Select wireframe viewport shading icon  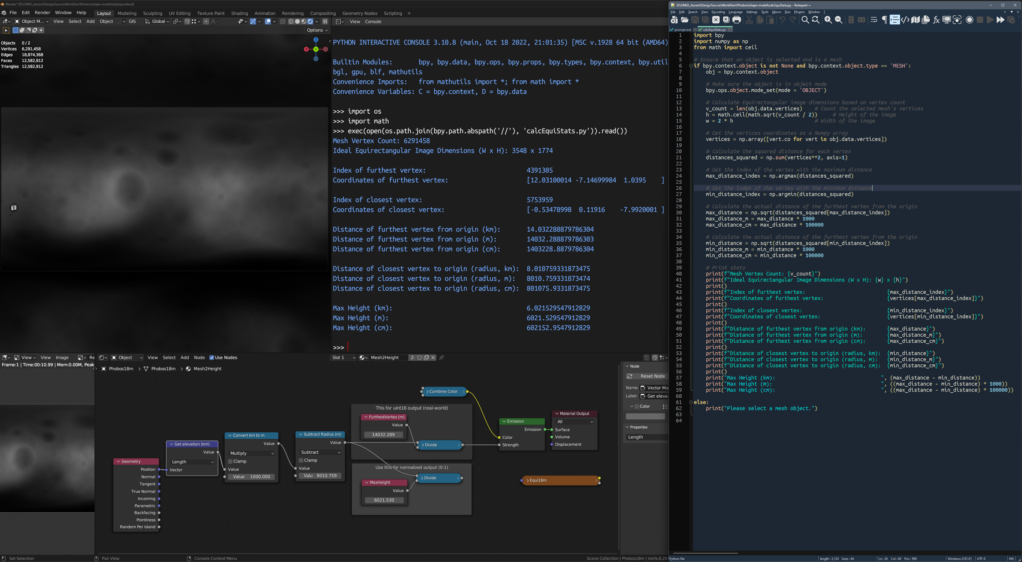pyautogui.click(x=291, y=22)
